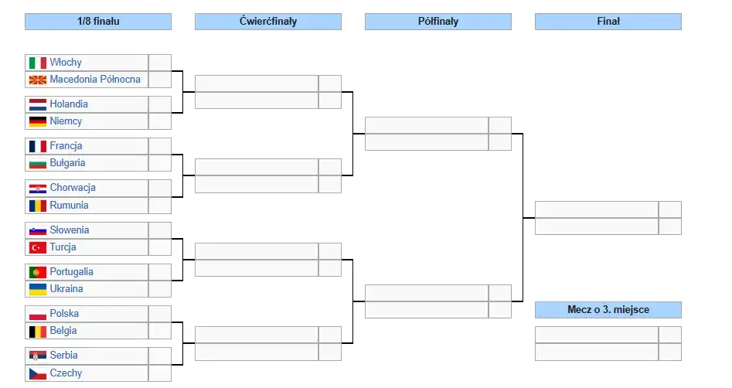Image resolution: width=732 pixels, height=388 pixels.
Task: Go to the Słowenia page link
Action: pos(69,230)
